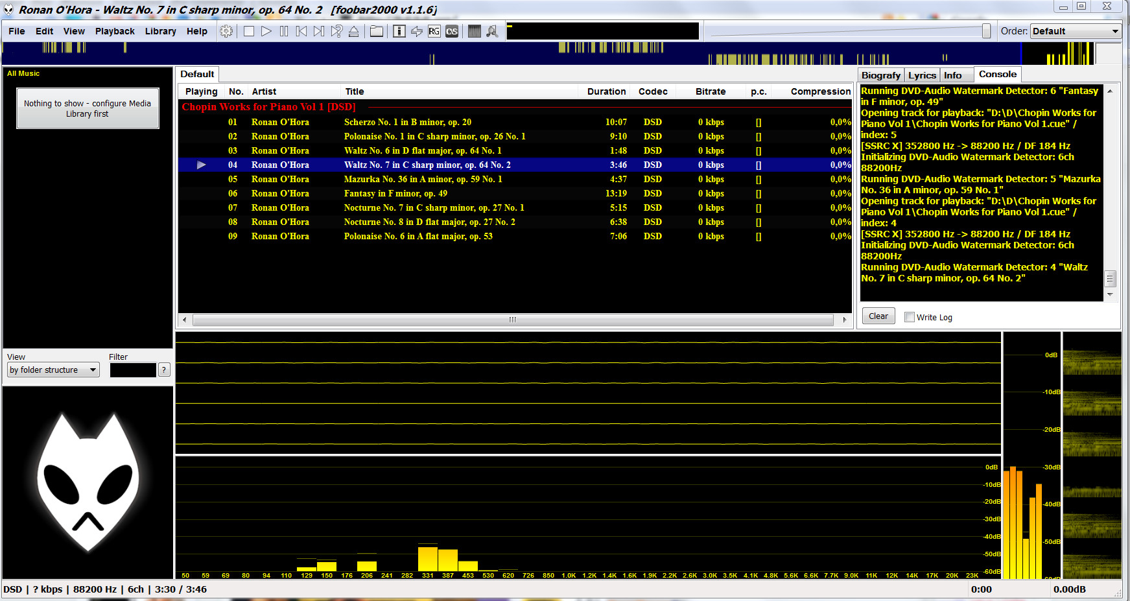Click 'Nothing to show - configure Media Library first'

[x=88, y=108]
